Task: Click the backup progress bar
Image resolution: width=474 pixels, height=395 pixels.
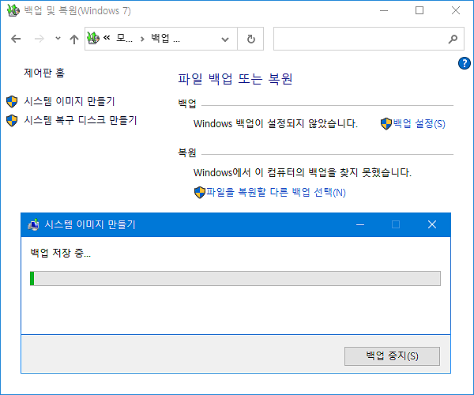Action: (235, 278)
